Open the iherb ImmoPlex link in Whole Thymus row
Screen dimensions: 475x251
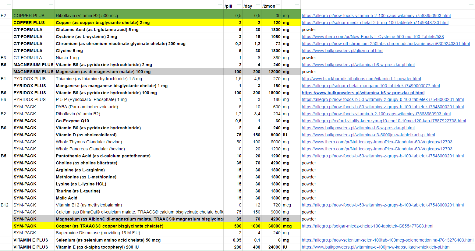click(377, 142)
